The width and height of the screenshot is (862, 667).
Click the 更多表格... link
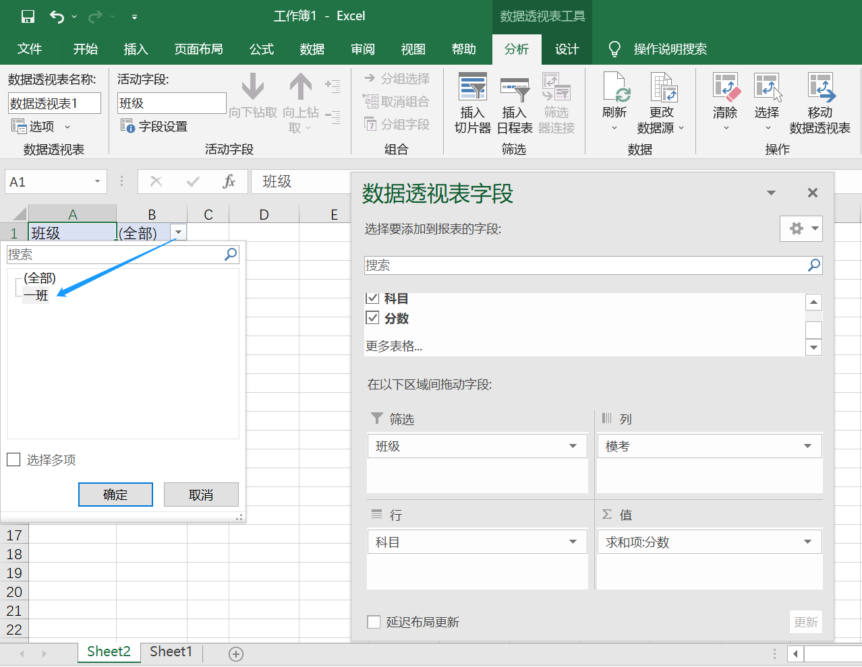(x=394, y=346)
